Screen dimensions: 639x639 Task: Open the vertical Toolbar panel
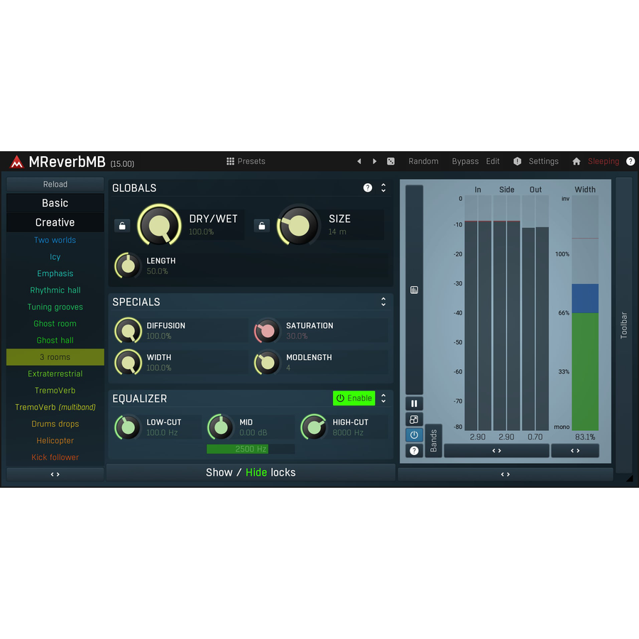pos(623,325)
